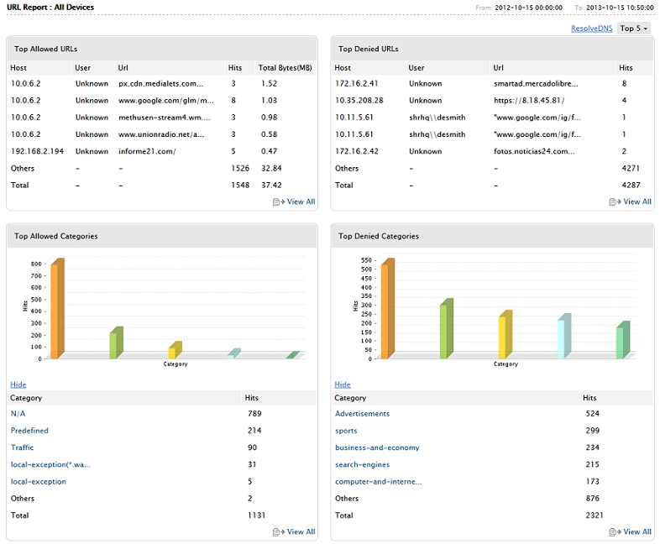Select the business-and-economy category link
Image resolution: width=660 pixels, height=544 pixels.
377,447
